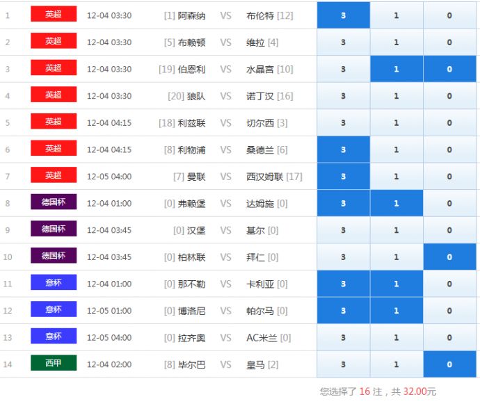The height and width of the screenshot is (404, 480).
Task: Click the 英超 league tag in row 1
Action: pyautogui.click(x=54, y=15)
